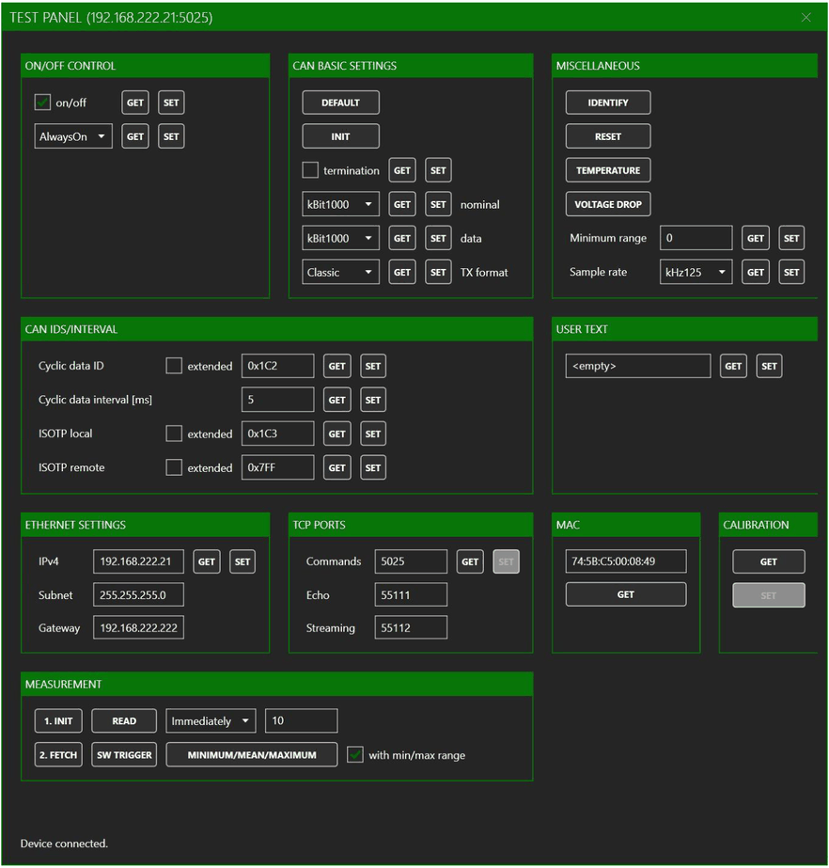Viewport: 829px width, 868px height.
Task: Click the ISOTP remote 0x7FF field
Action: coord(278,467)
